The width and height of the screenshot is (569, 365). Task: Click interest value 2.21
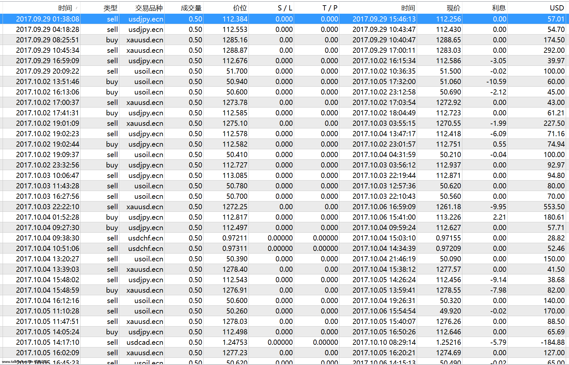click(500, 217)
